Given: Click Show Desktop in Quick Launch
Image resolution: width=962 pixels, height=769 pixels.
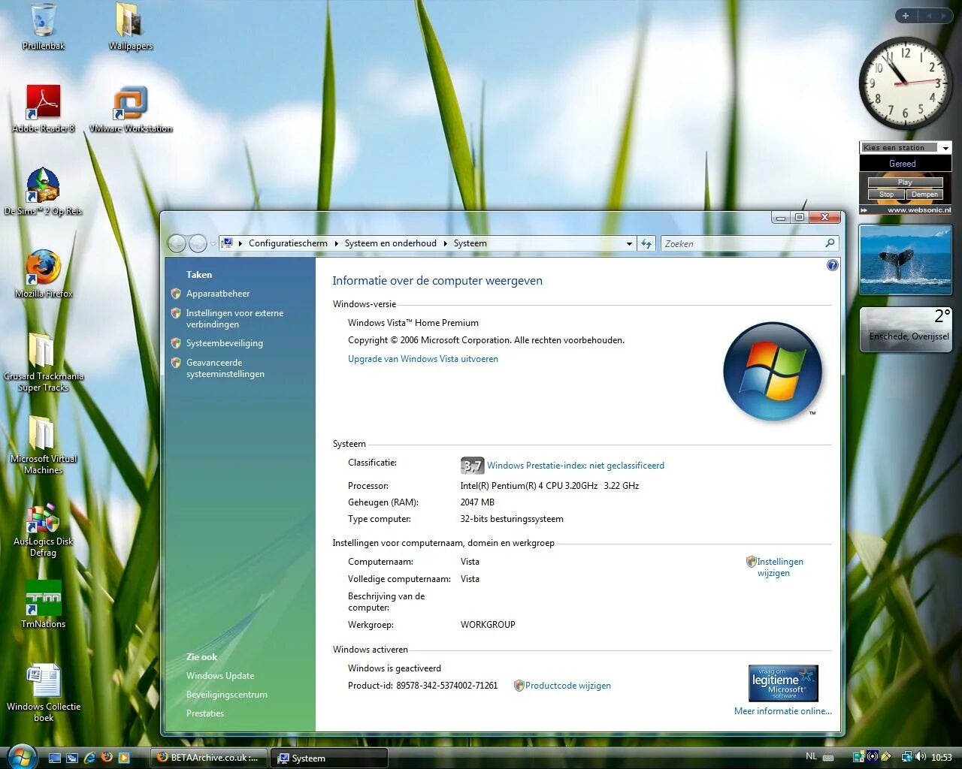Looking at the screenshot, I should (54, 758).
